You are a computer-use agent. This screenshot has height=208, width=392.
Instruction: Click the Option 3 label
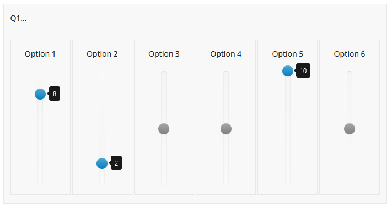click(164, 54)
